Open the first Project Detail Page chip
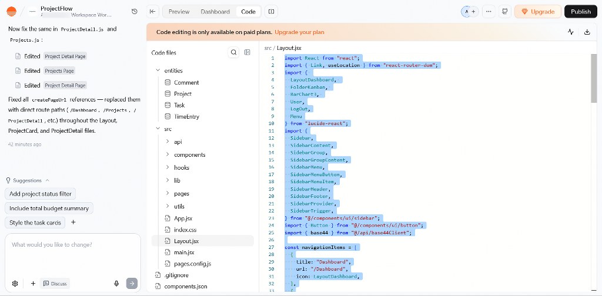The width and height of the screenshot is (602, 296). [x=65, y=56]
